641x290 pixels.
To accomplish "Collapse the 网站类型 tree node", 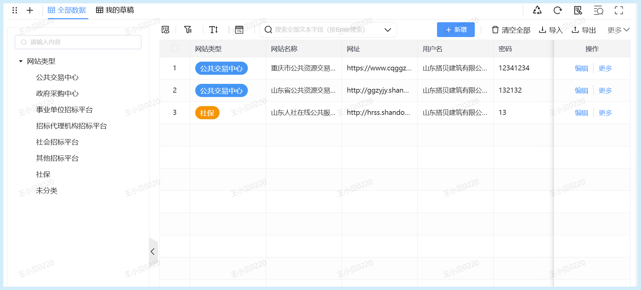I will tap(21, 61).
